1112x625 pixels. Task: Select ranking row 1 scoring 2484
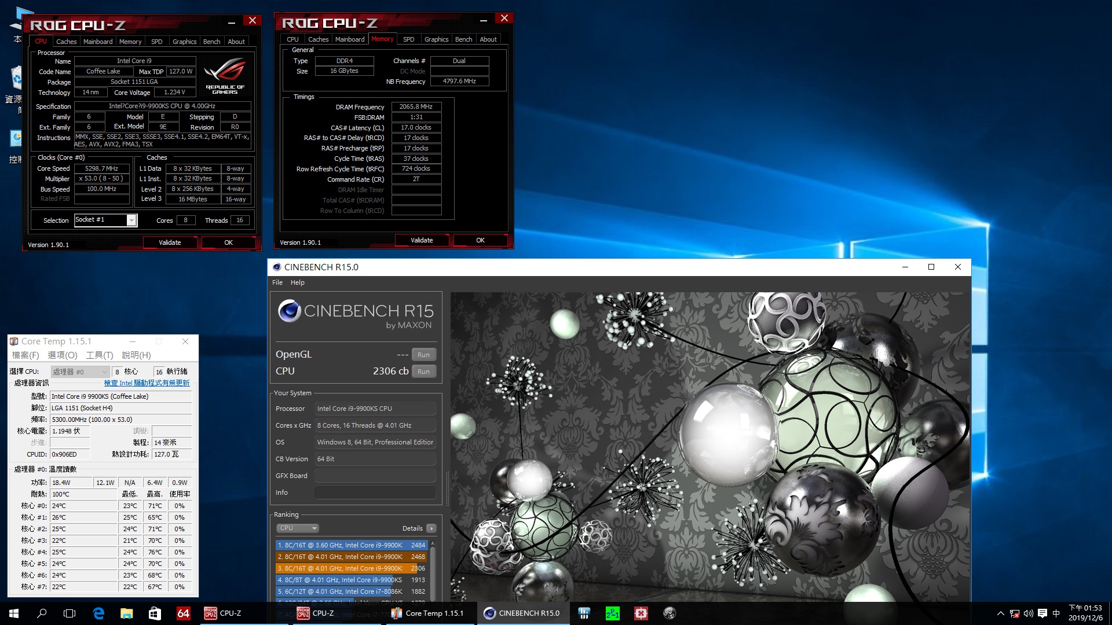352,545
